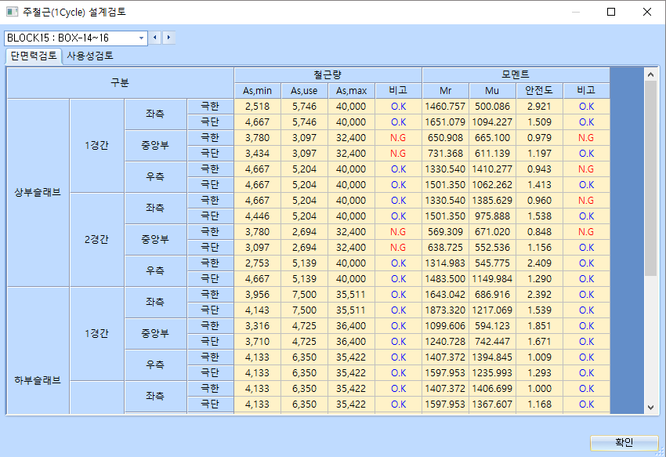The image size is (666, 457).
Task: Click safety factor 0.848 cell
Action: [539, 232]
